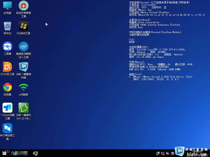
Task: Click the Start button on taskbar
Action: tap(4, 153)
